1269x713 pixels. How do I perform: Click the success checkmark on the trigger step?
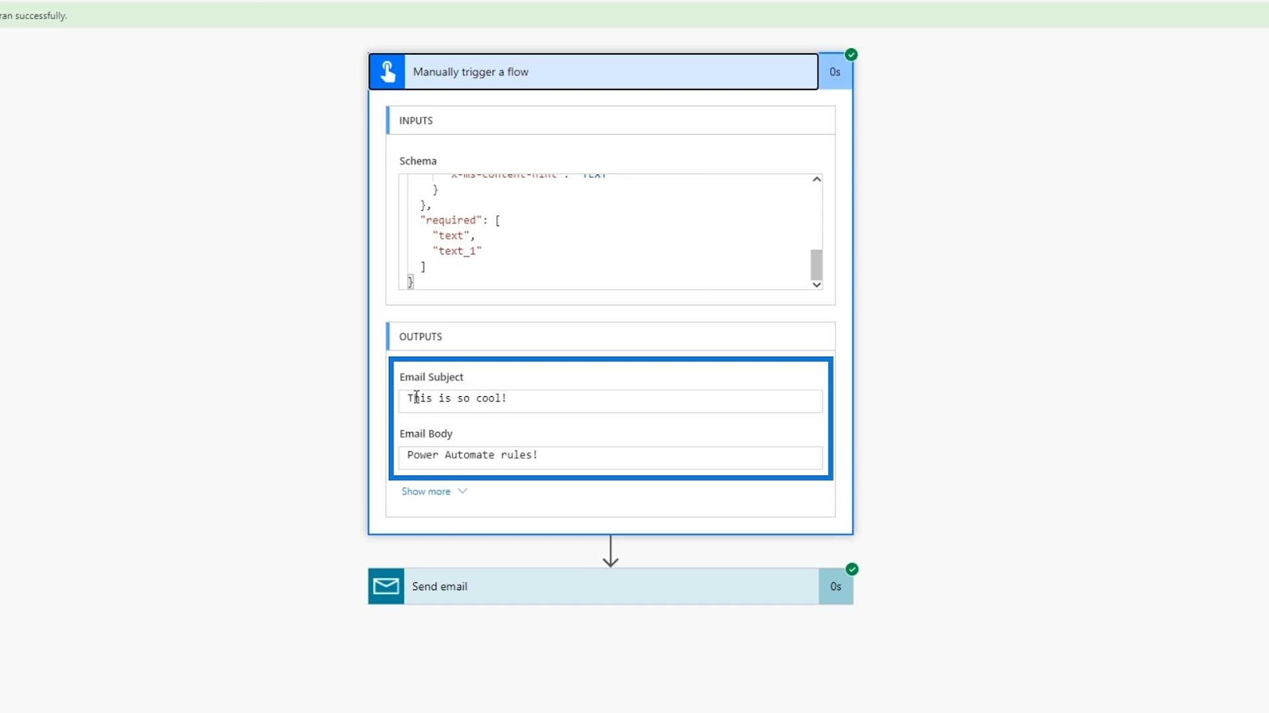click(851, 55)
